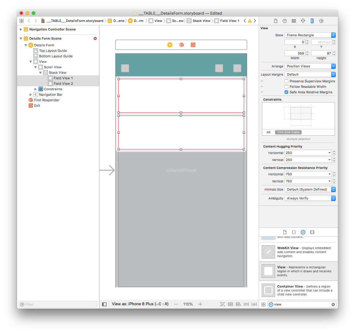
Task: Open the Intrinsic Size dropdown
Action: tap(310, 189)
